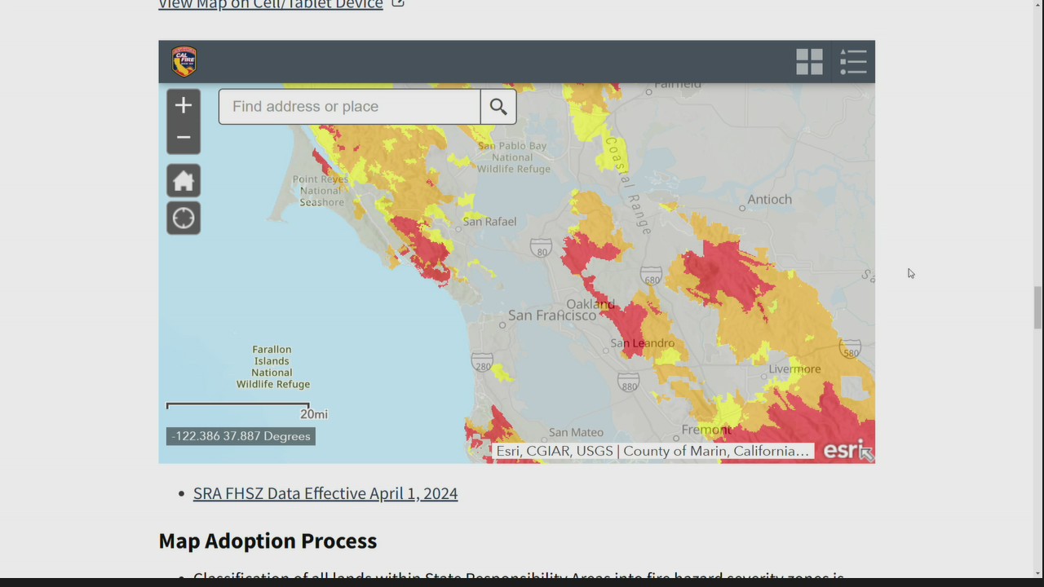Screen dimensions: 1044x587
Task: Click the San Rafael map label
Action: [x=489, y=221]
